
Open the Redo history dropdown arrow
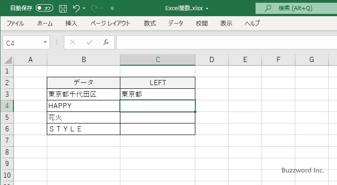coord(102,8)
